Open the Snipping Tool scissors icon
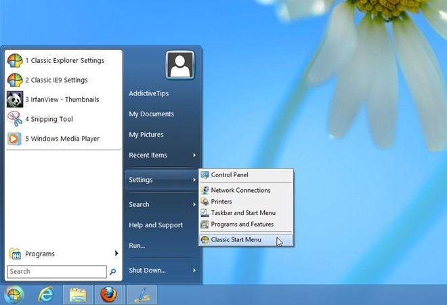 [15, 119]
